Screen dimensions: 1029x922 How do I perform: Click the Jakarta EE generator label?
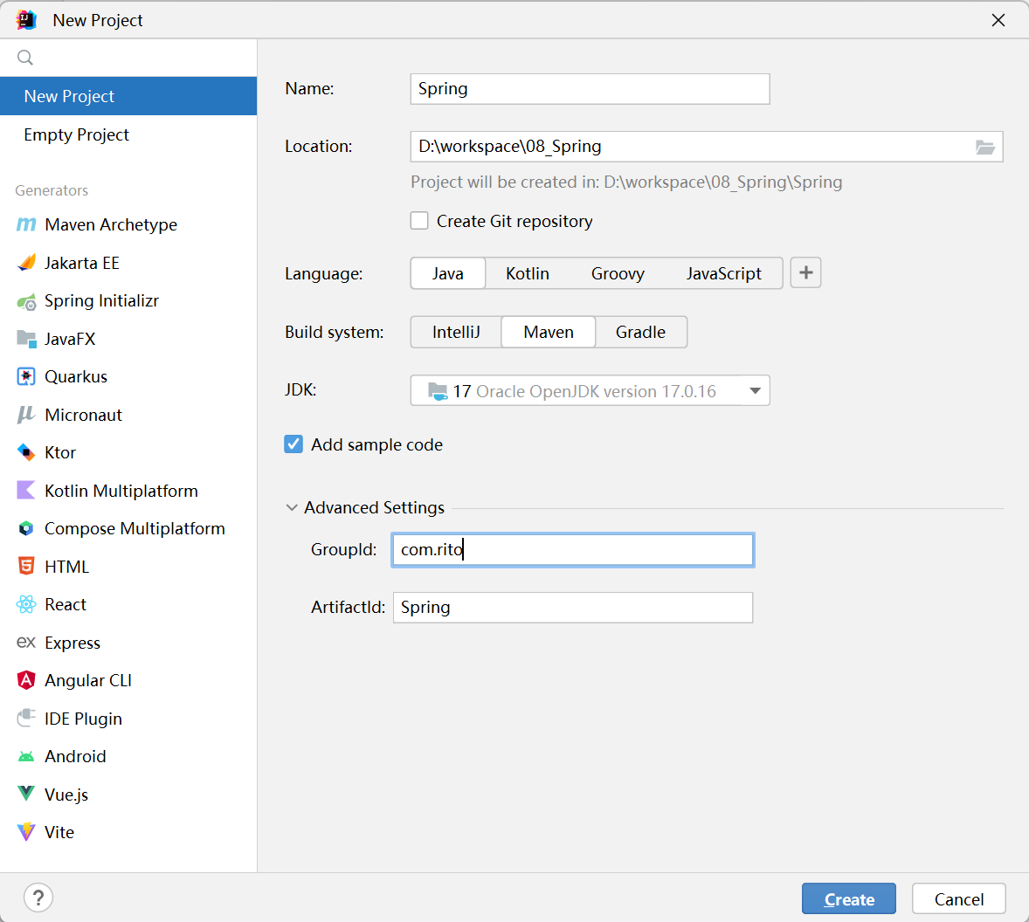click(82, 263)
